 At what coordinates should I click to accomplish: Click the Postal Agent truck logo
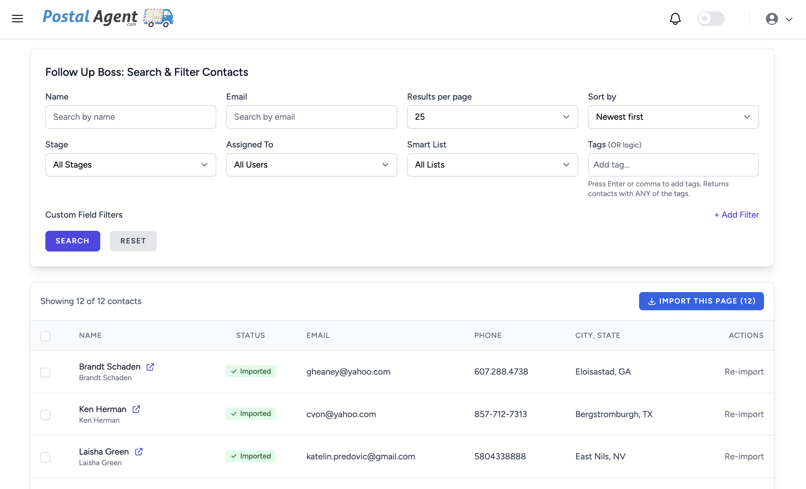tap(158, 18)
